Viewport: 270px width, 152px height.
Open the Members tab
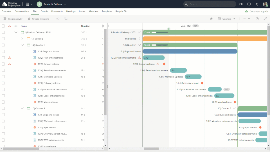pos(93,11)
